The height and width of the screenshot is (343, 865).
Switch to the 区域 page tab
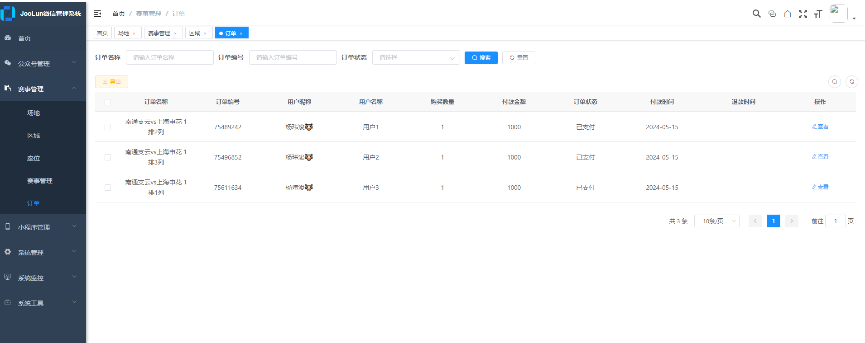click(199, 33)
